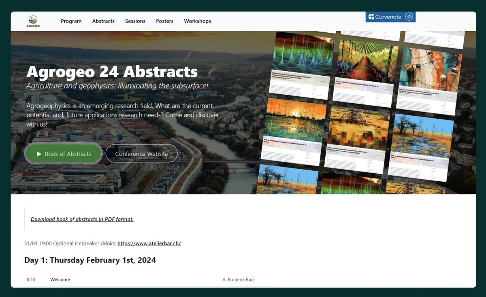Open the atelierbar.ch icebreaker drinks link
The height and width of the screenshot is (297, 486).
149,243
